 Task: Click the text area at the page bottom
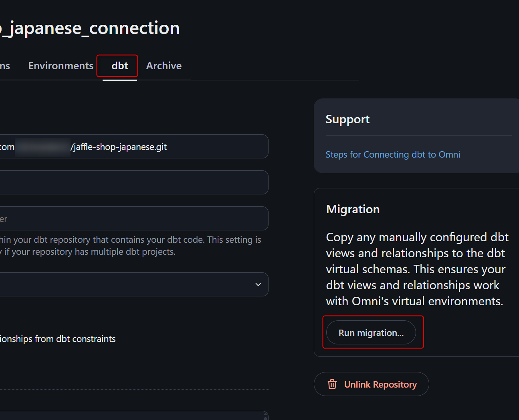click(132, 416)
